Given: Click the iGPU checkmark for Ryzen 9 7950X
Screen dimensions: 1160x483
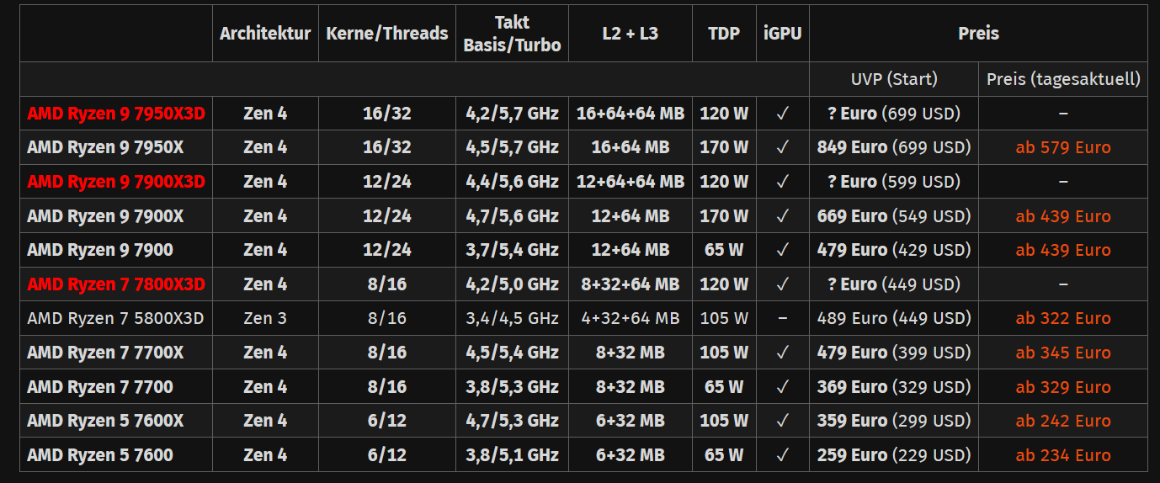Looking at the screenshot, I should (783, 147).
